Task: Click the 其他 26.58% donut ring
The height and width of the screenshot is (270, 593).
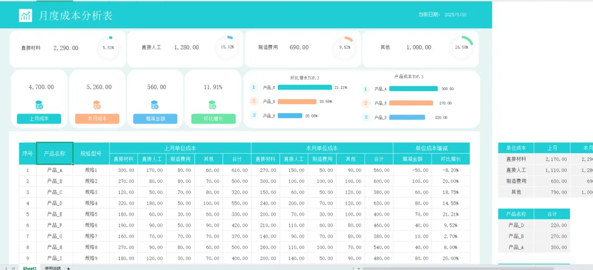Action: point(462,48)
